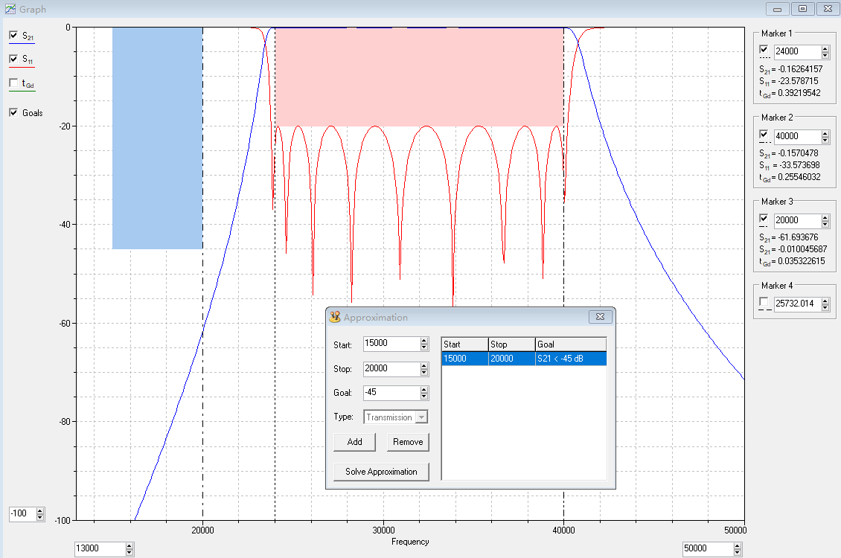
Task: Click the Marker 2 frequency spinner
Action: (825, 136)
